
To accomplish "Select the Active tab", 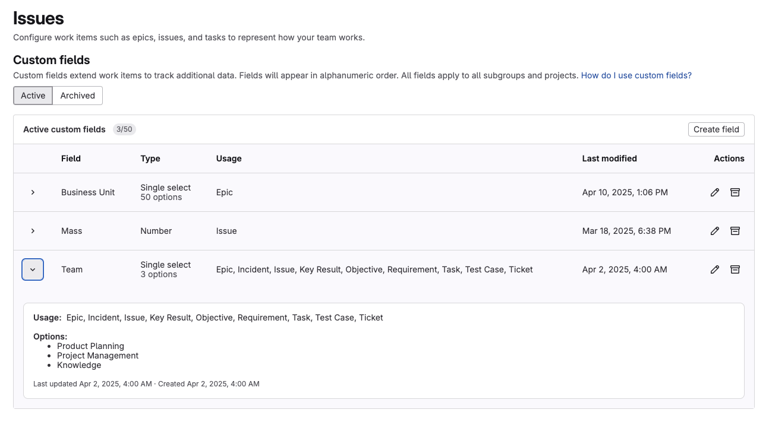I will [33, 96].
